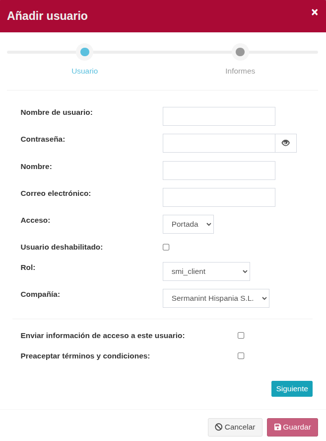Go to the Informes step label
The height and width of the screenshot is (441, 326).
point(240,71)
